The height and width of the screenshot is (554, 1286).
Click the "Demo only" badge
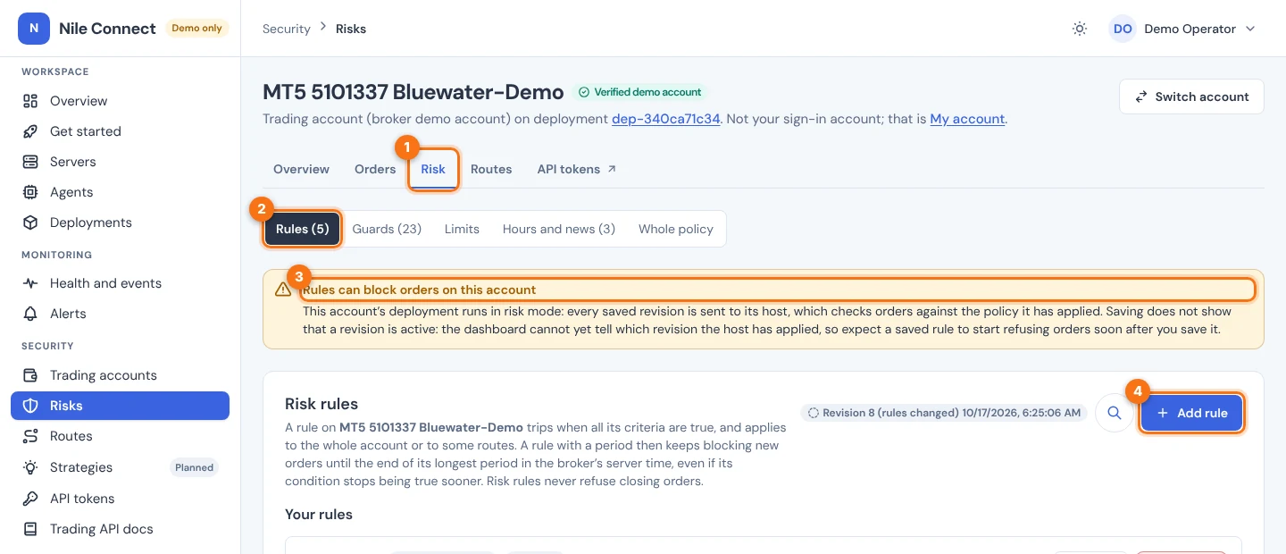click(197, 29)
